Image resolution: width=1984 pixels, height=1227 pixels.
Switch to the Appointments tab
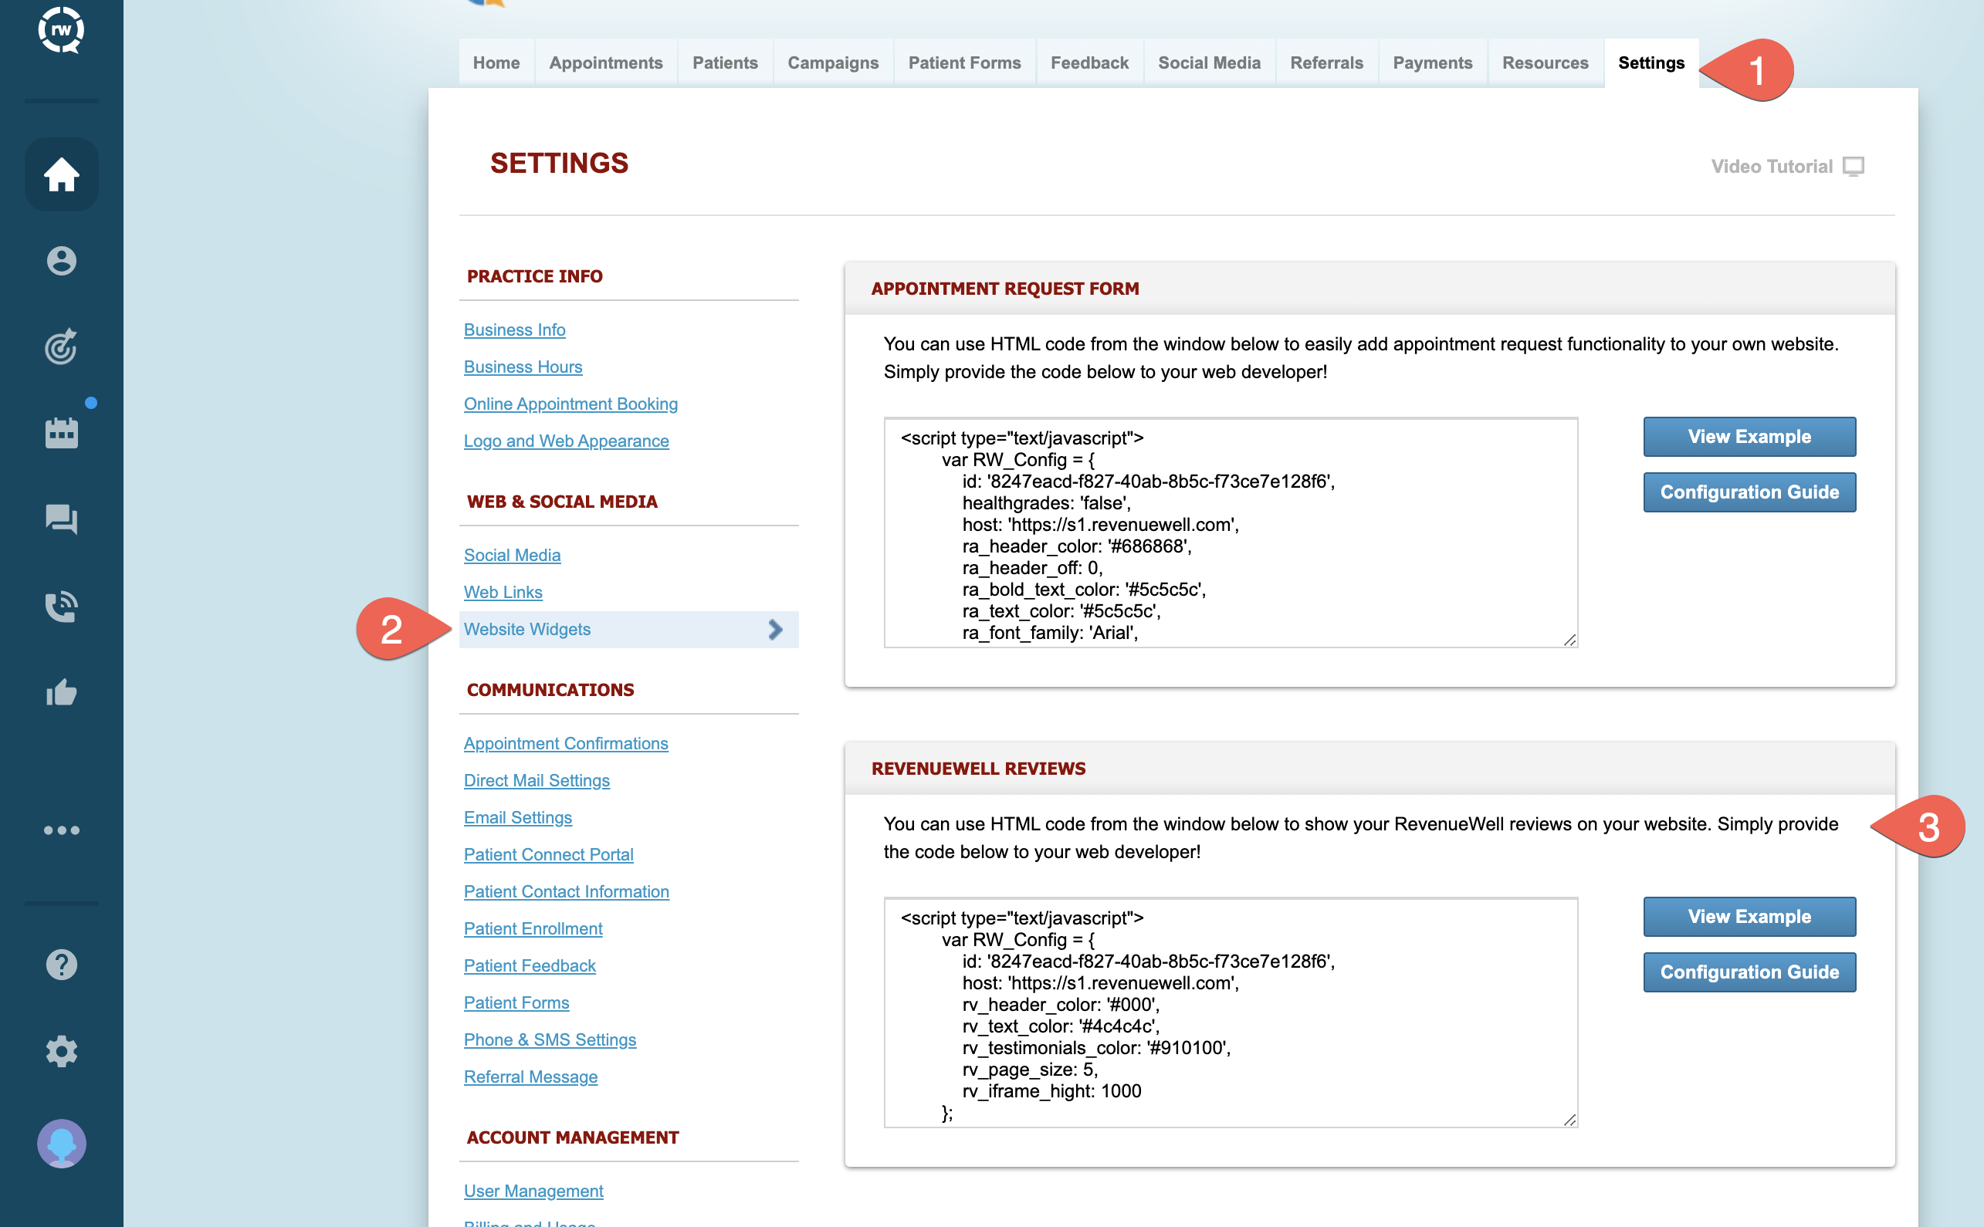coord(605,63)
